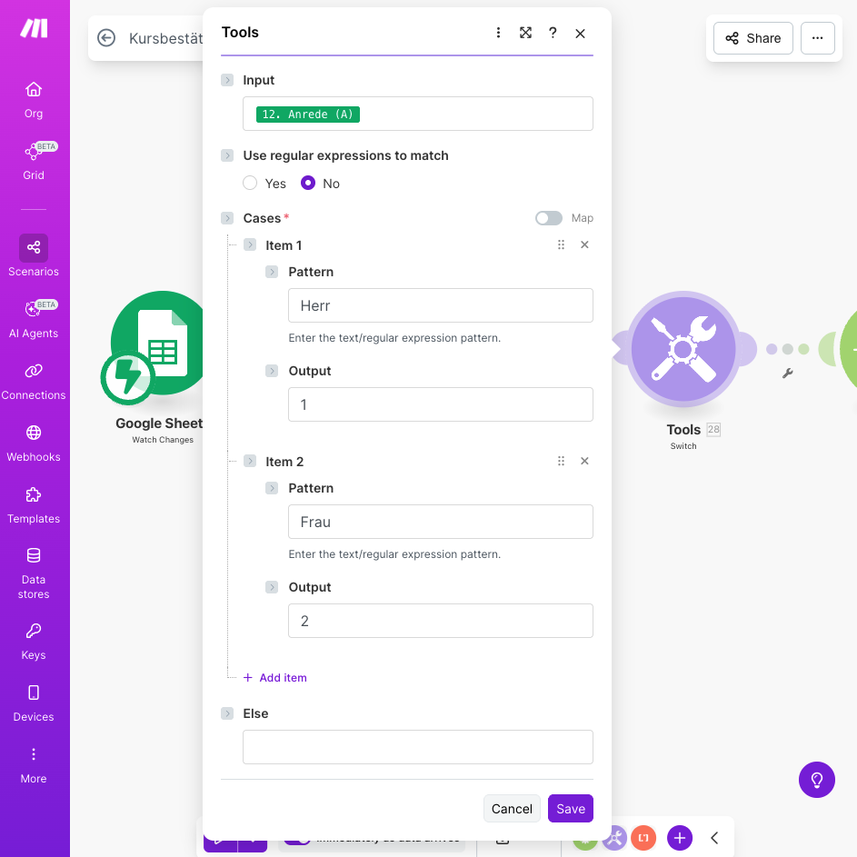Collapse Item 1 with its chevron
857x857 pixels.
click(x=250, y=244)
